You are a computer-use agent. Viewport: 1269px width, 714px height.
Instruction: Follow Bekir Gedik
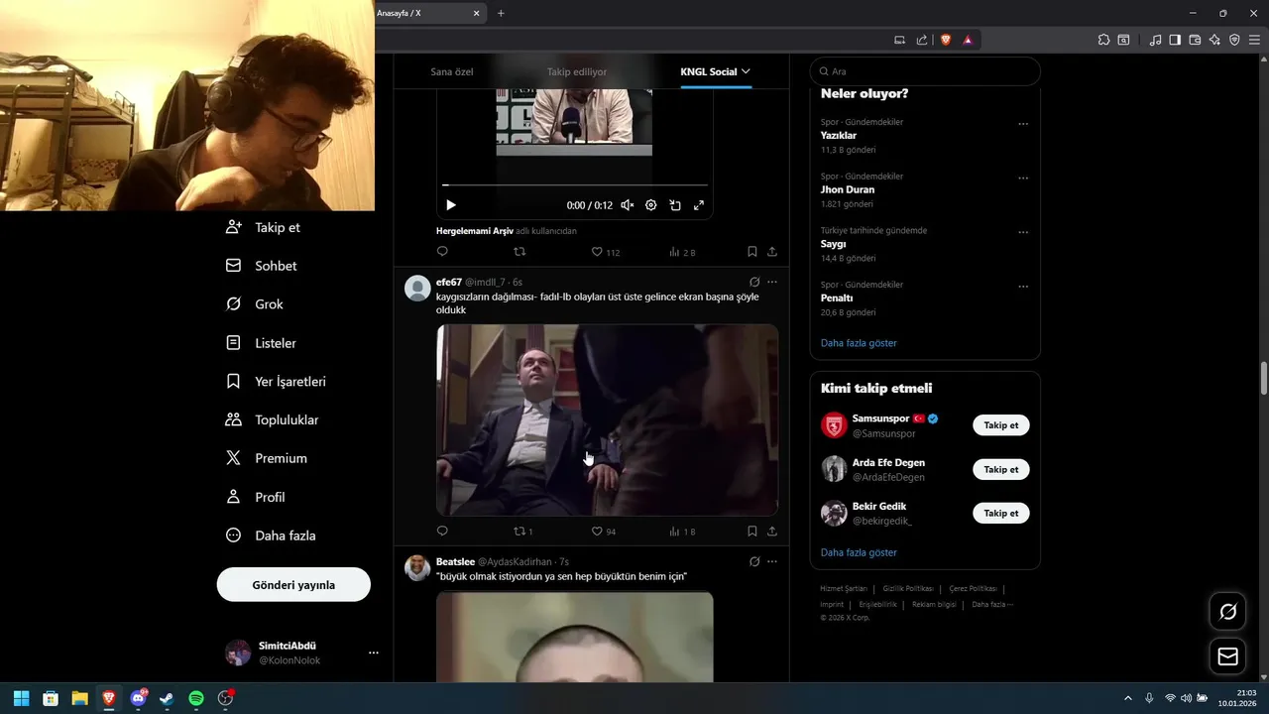(1001, 513)
